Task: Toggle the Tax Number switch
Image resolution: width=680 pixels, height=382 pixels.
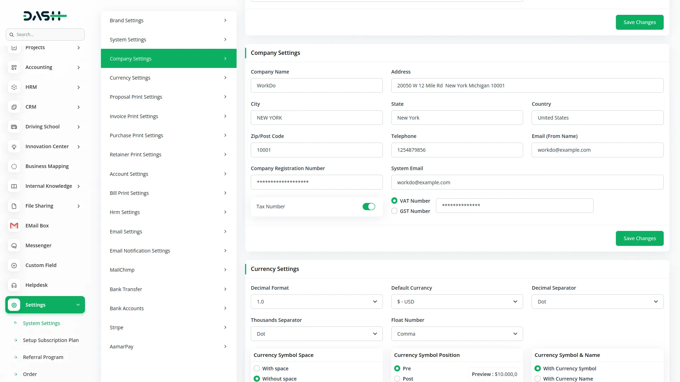Action: (x=368, y=207)
